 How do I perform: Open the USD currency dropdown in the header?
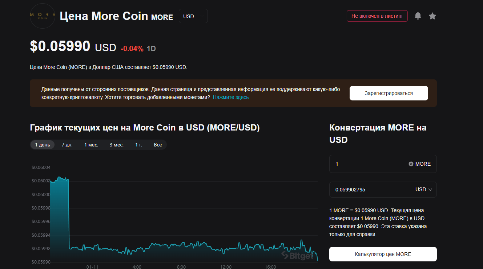193,16
